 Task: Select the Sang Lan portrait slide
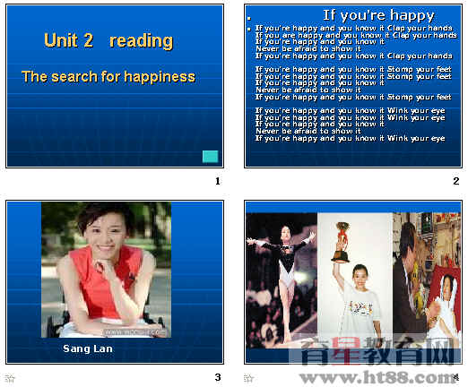coord(115,282)
